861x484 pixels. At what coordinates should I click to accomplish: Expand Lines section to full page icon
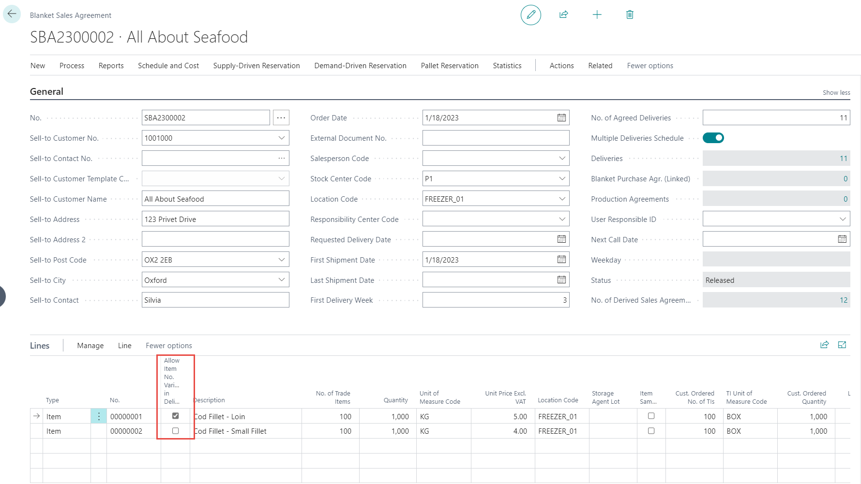[842, 345]
